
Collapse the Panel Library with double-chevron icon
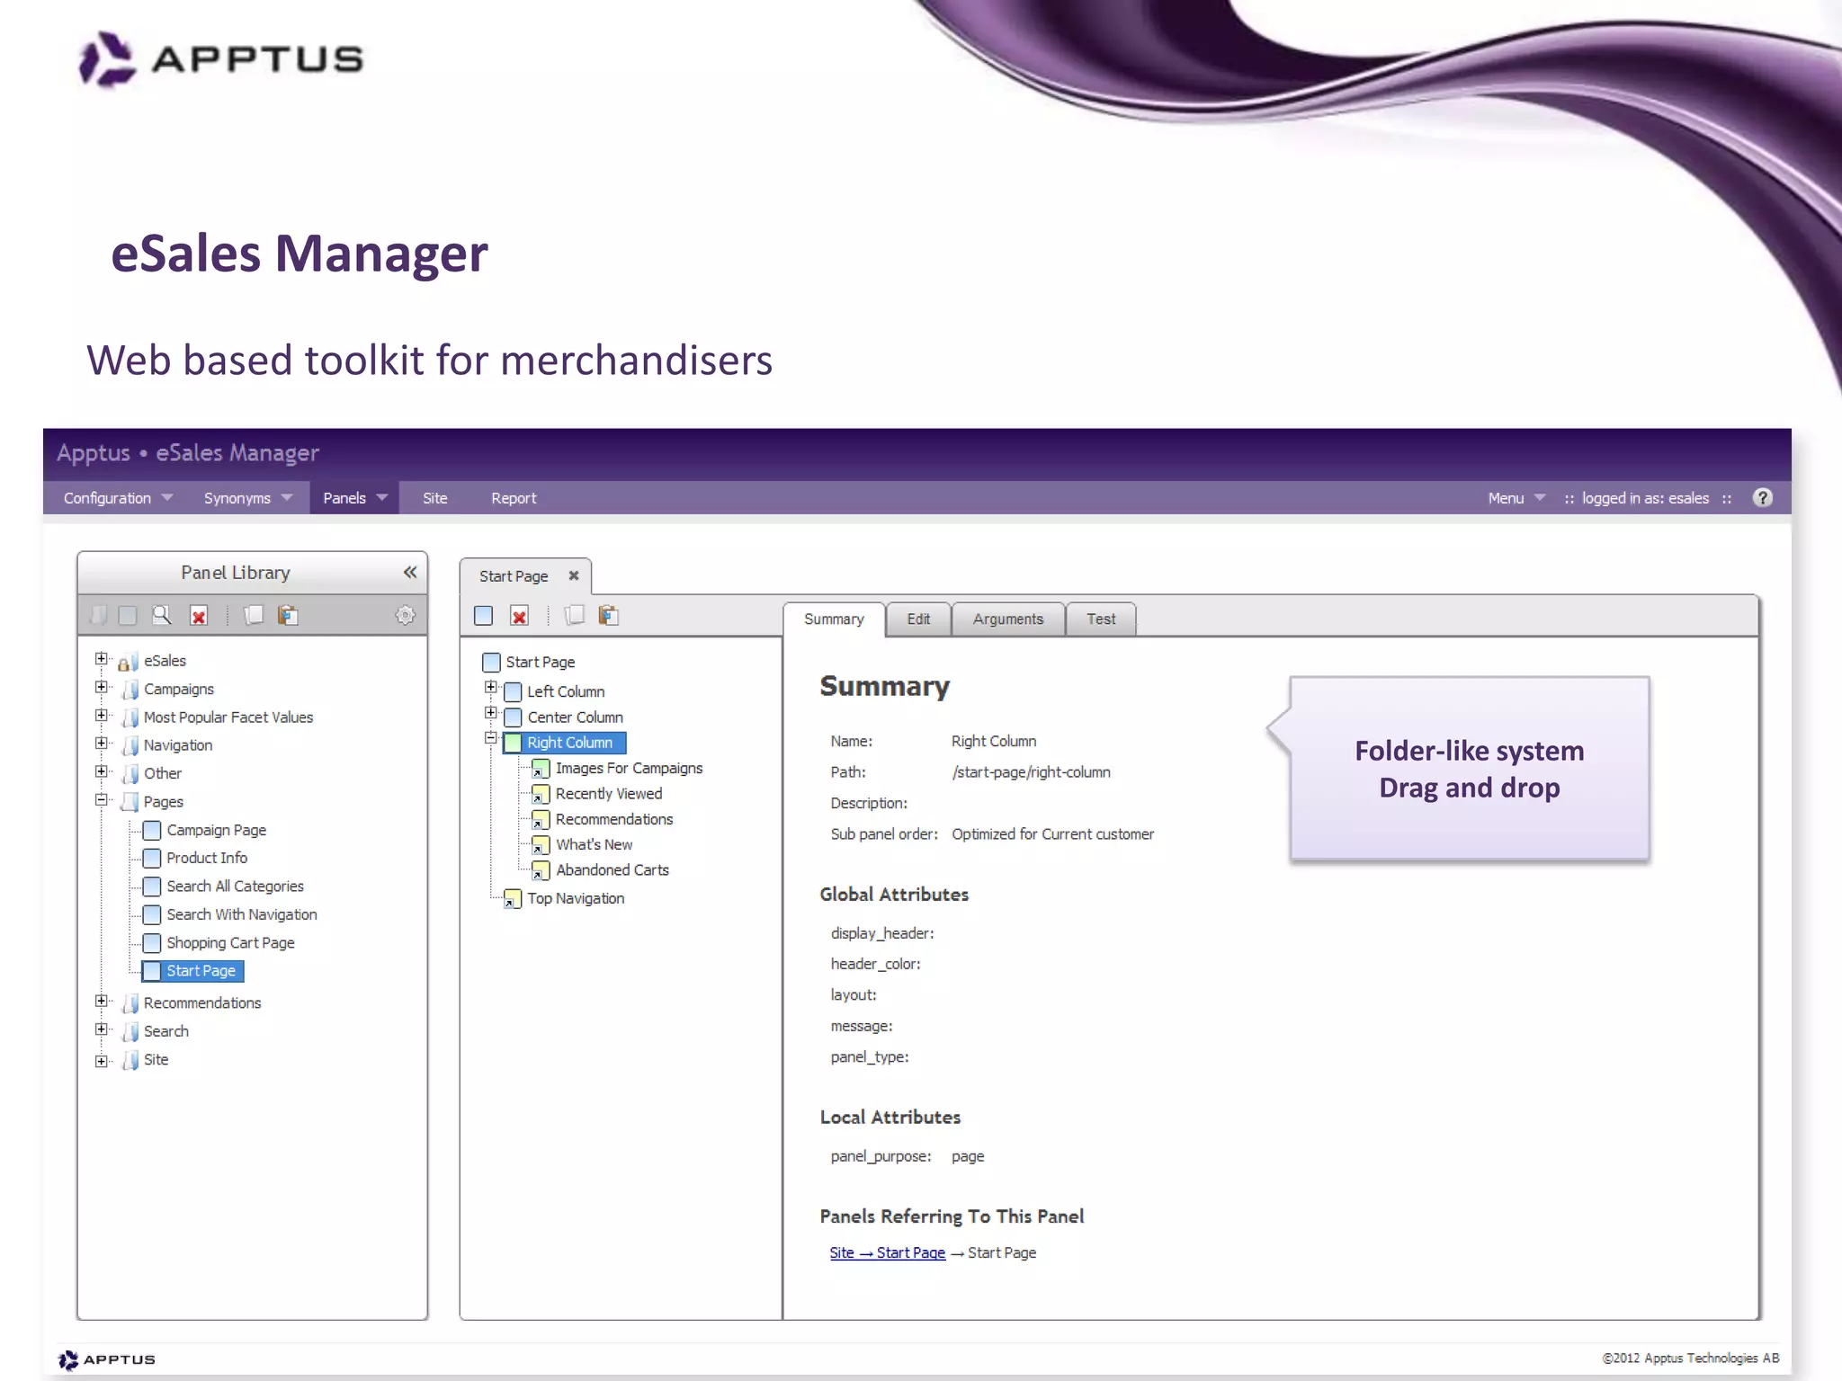coord(410,572)
